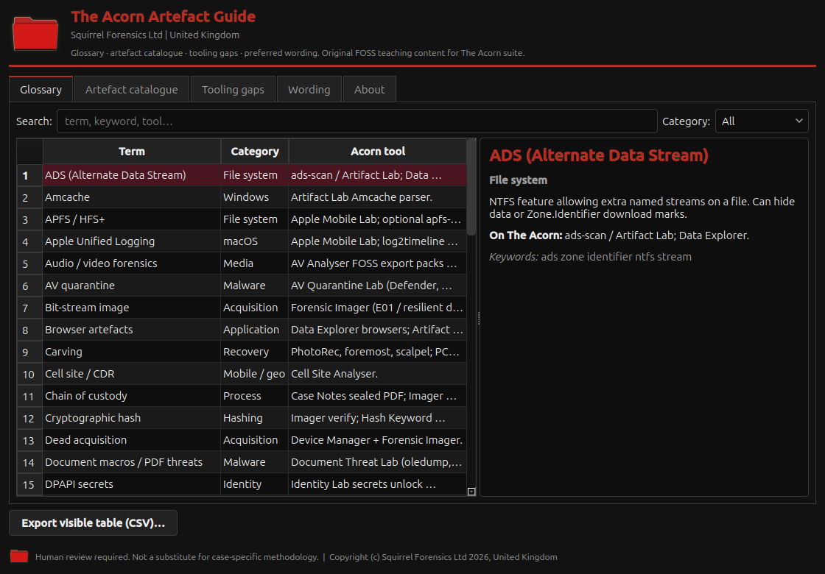This screenshot has width=825, height=574.
Task: Click the Imager verify; Hash Keyword cell
Action: pos(377,418)
